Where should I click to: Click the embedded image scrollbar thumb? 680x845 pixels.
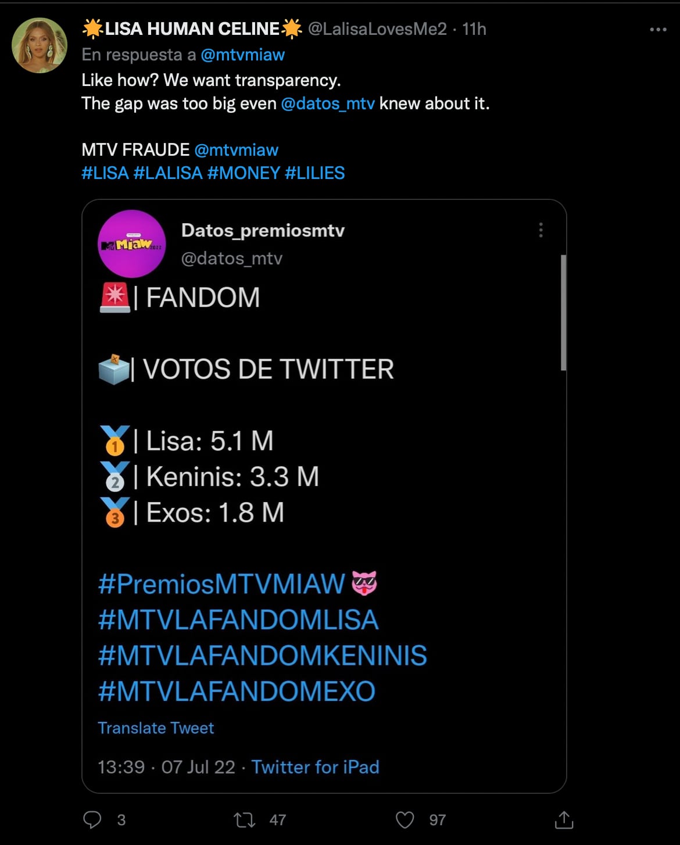point(563,312)
